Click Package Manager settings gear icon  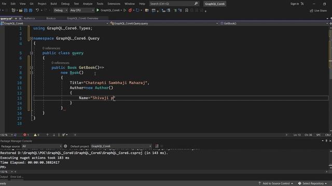point(65,146)
